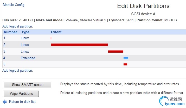Click the Wipe Partitions button
This screenshot has height=108, width=186.
(21, 94)
